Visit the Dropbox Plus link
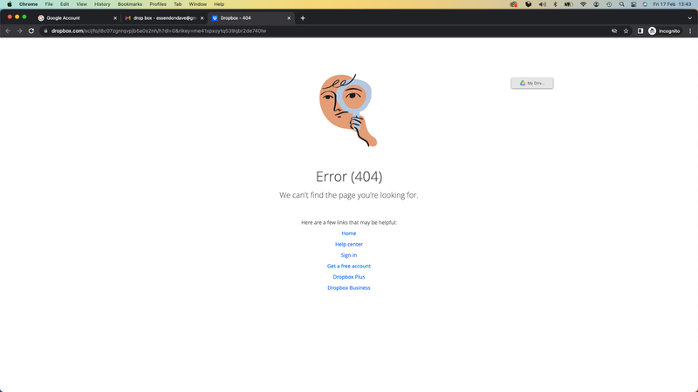The height and width of the screenshot is (392, 698). pyautogui.click(x=348, y=277)
